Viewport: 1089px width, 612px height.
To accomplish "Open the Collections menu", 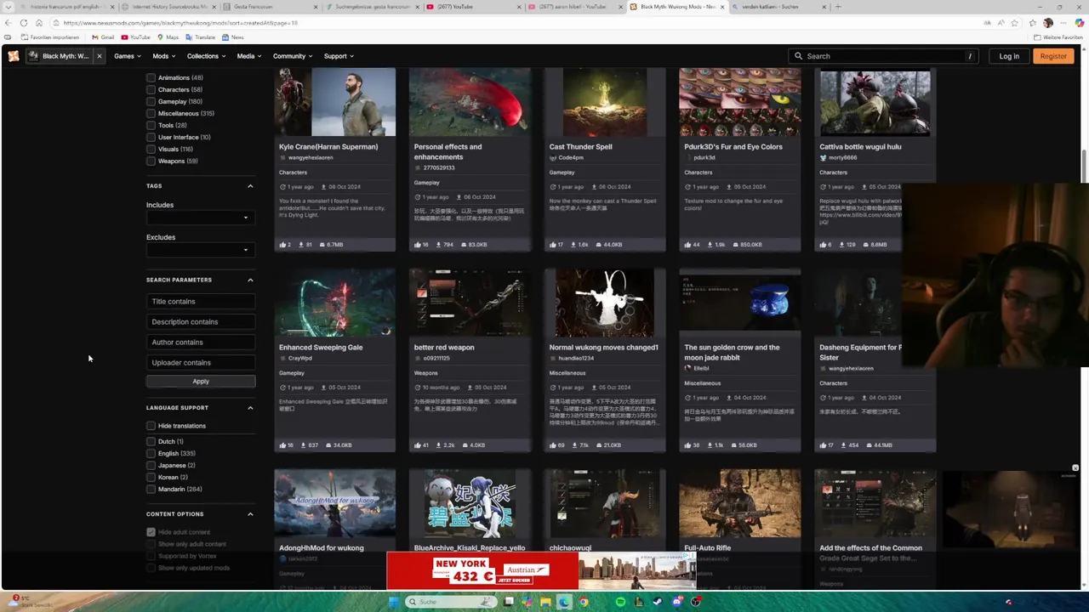I will point(206,56).
